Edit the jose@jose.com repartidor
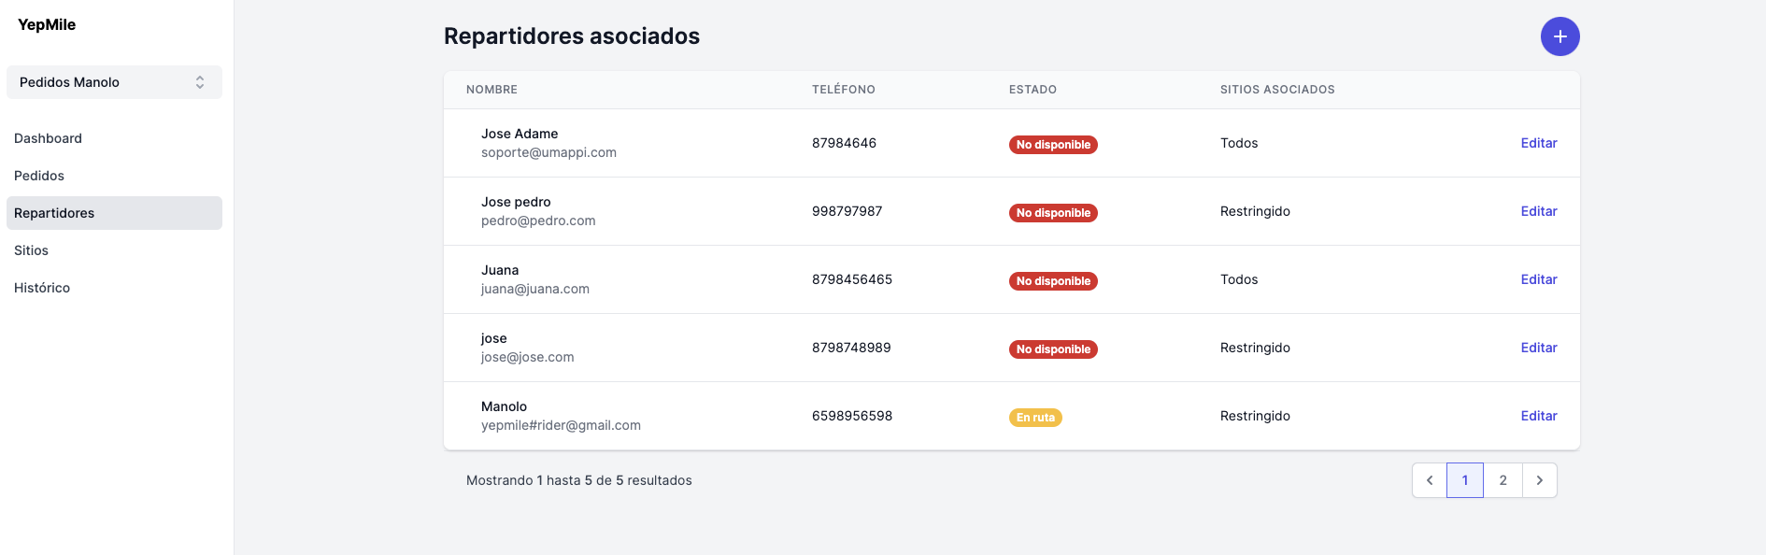Screen dimensions: 1766x555 coord(1538,348)
